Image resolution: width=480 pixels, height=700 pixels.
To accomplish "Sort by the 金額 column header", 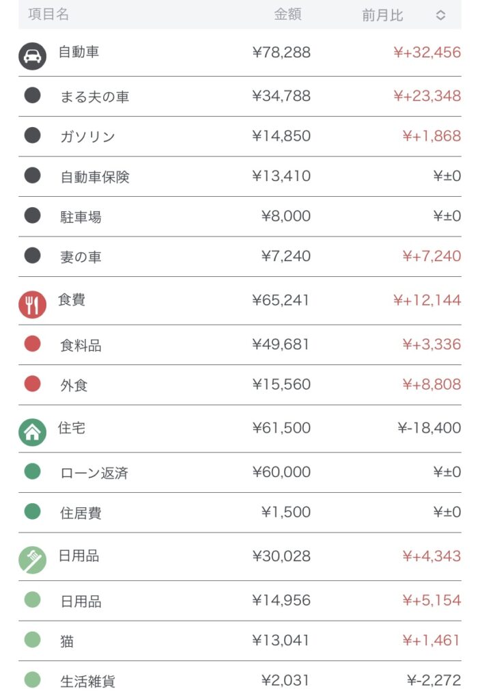I will click(287, 14).
